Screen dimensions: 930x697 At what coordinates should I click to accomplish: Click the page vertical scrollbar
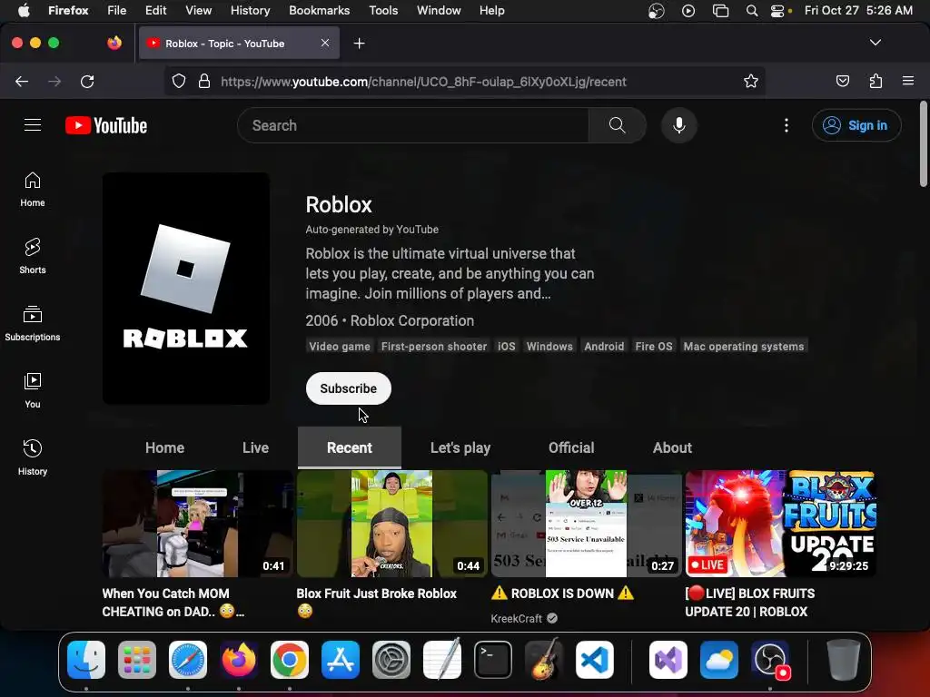click(x=924, y=144)
